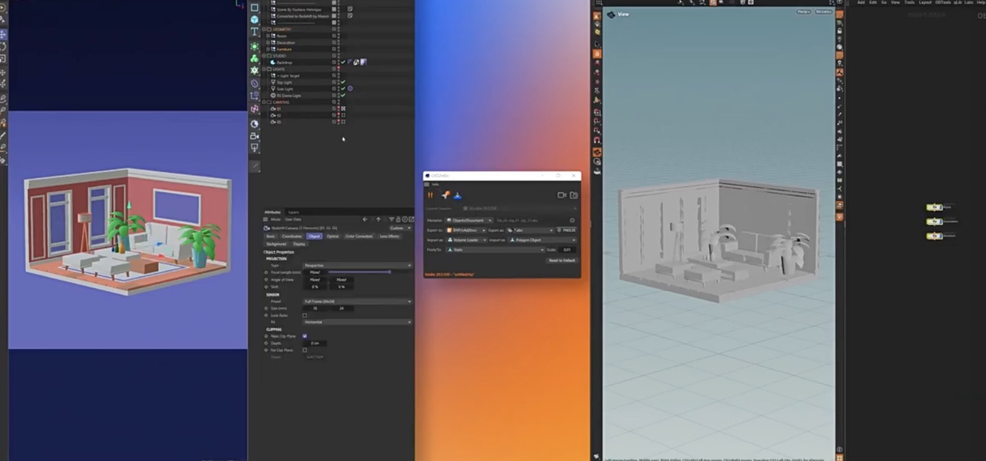Viewport: 986px width, 461px height.
Task: Select the Cube primitive tool icon
Action: 254,20
